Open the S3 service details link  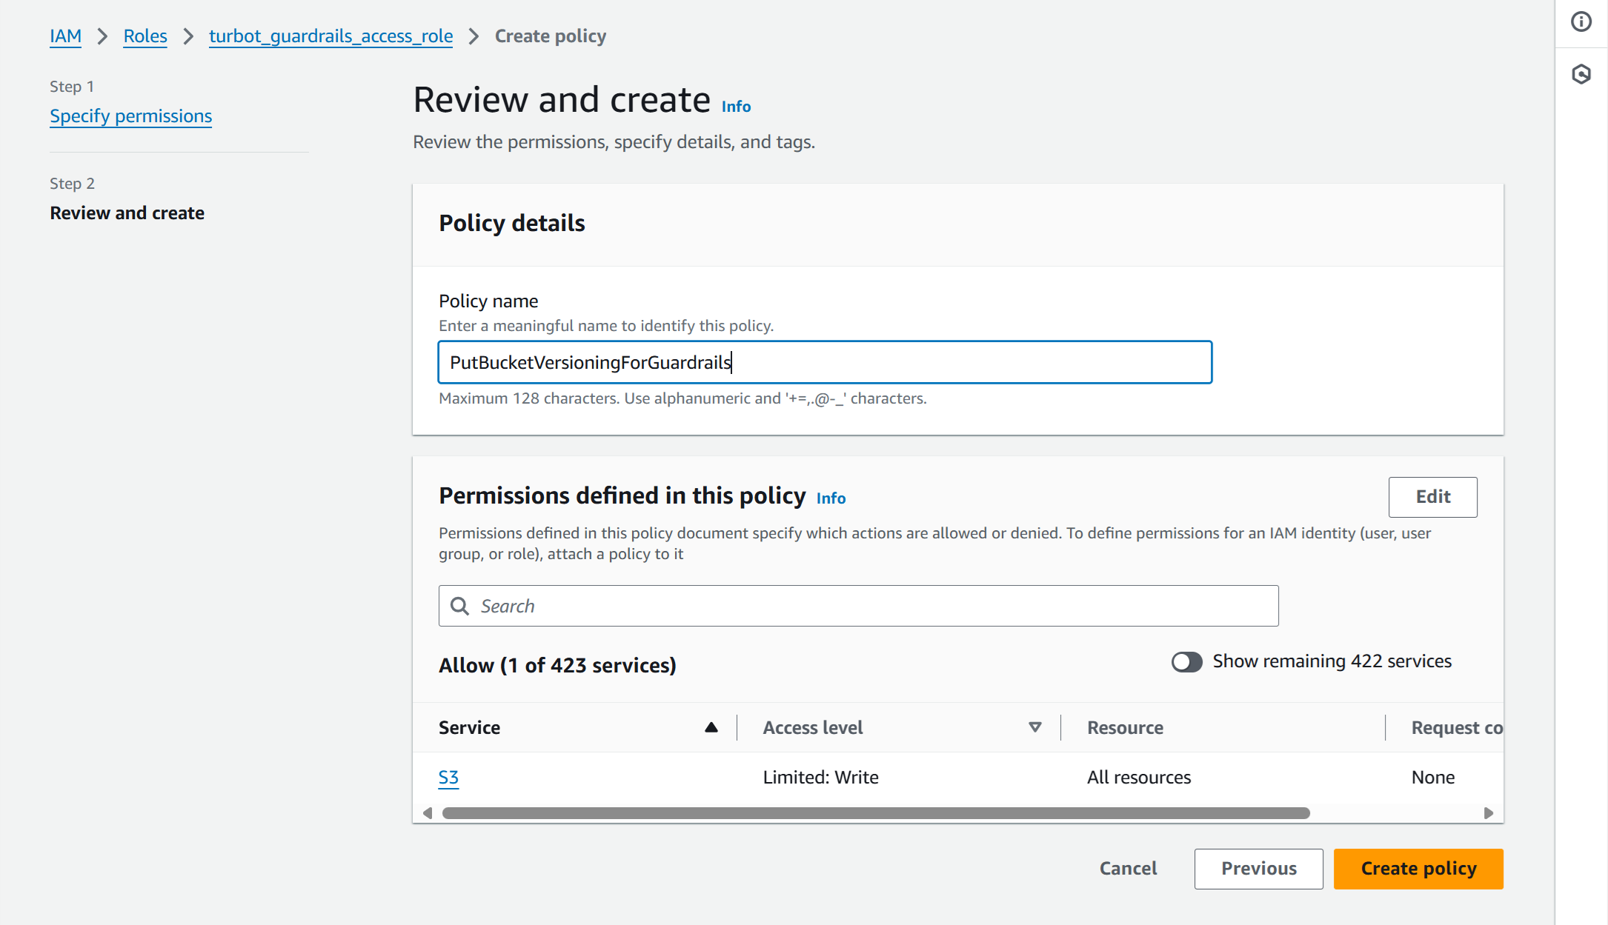pyautogui.click(x=448, y=777)
